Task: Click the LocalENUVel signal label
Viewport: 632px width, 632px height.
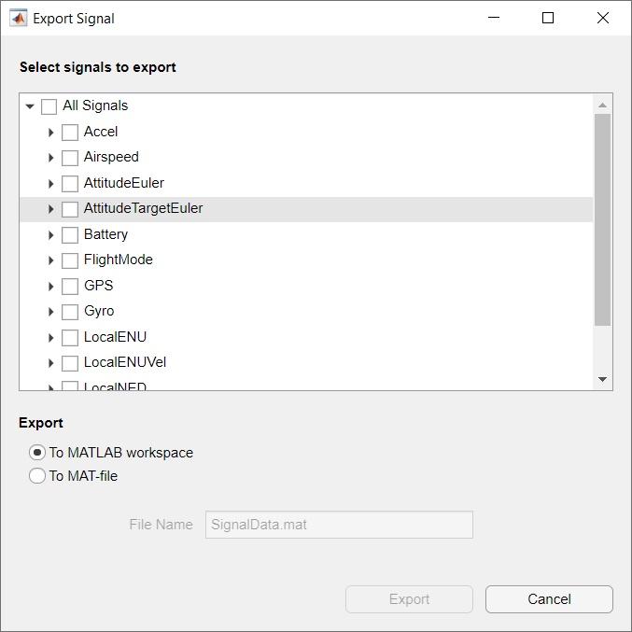Action: [x=125, y=362]
